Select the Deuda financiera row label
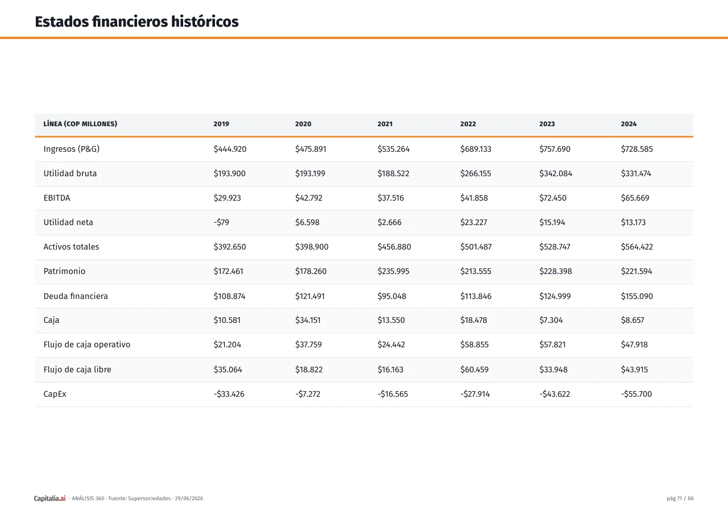728x515 pixels. point(76,296)
